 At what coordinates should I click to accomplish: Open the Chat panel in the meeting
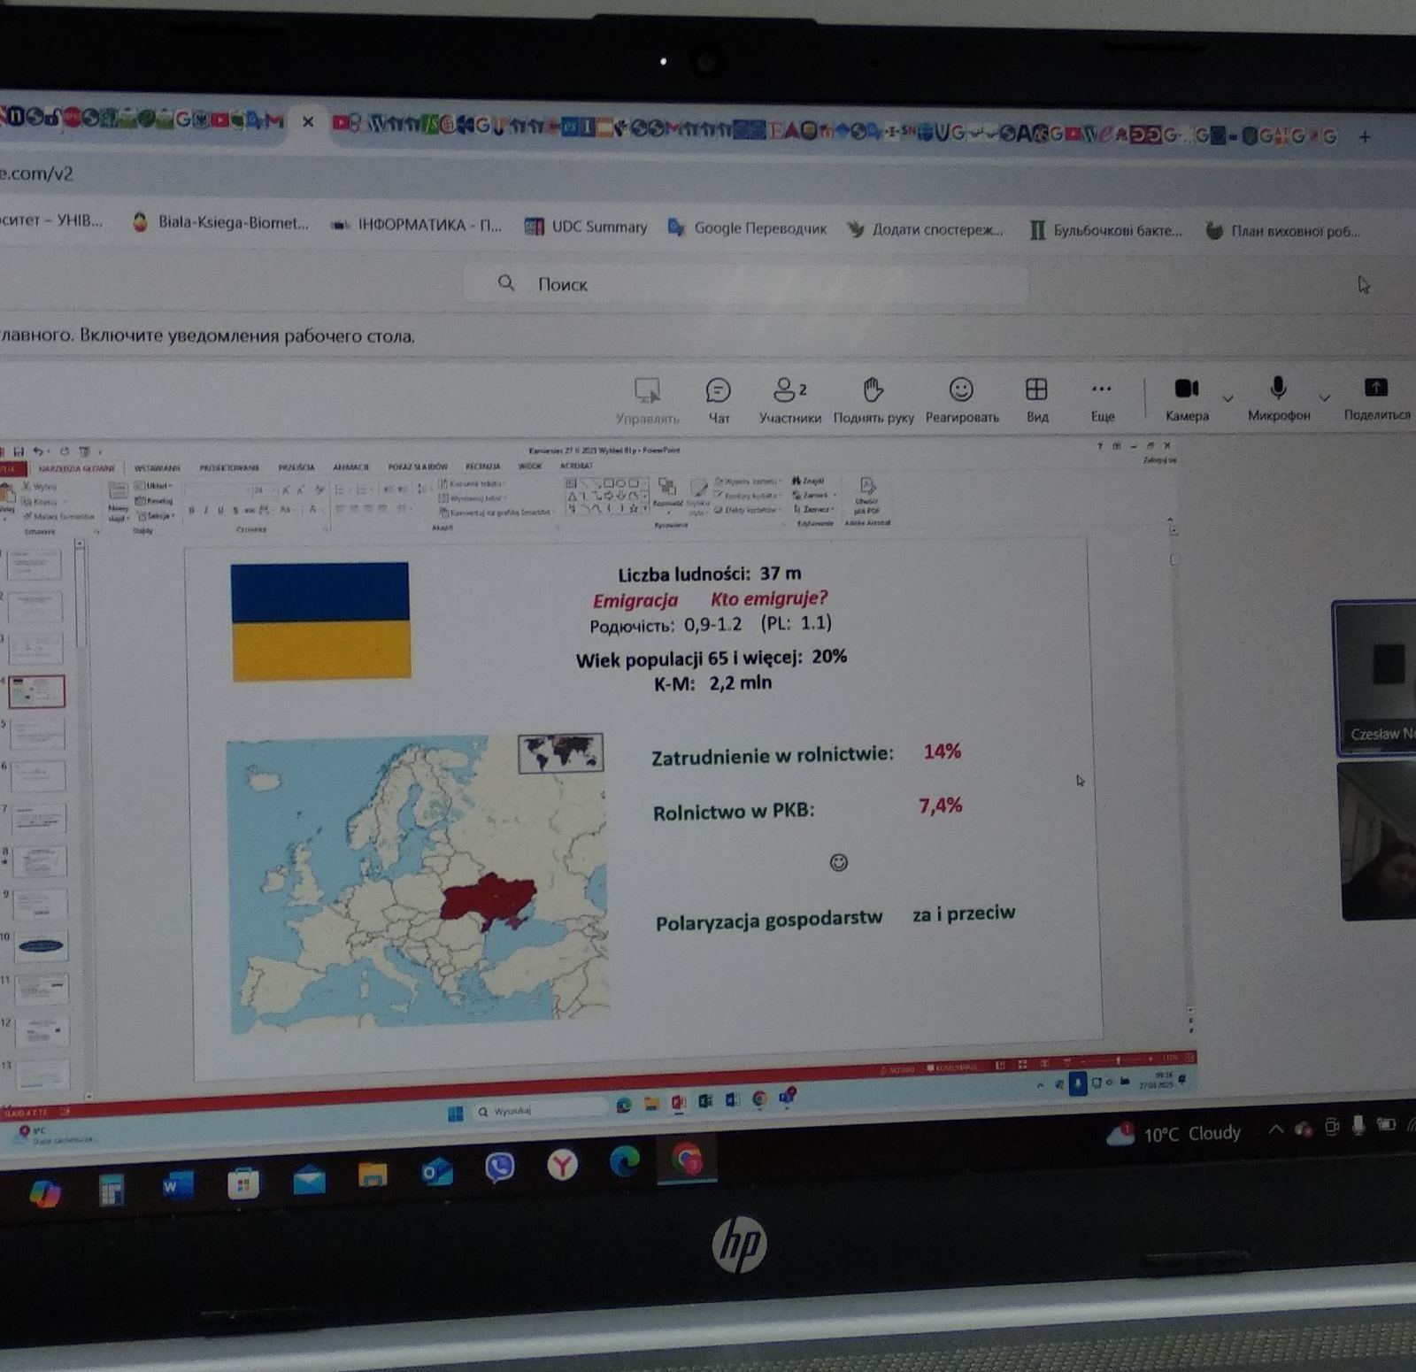tap(718, 399)
